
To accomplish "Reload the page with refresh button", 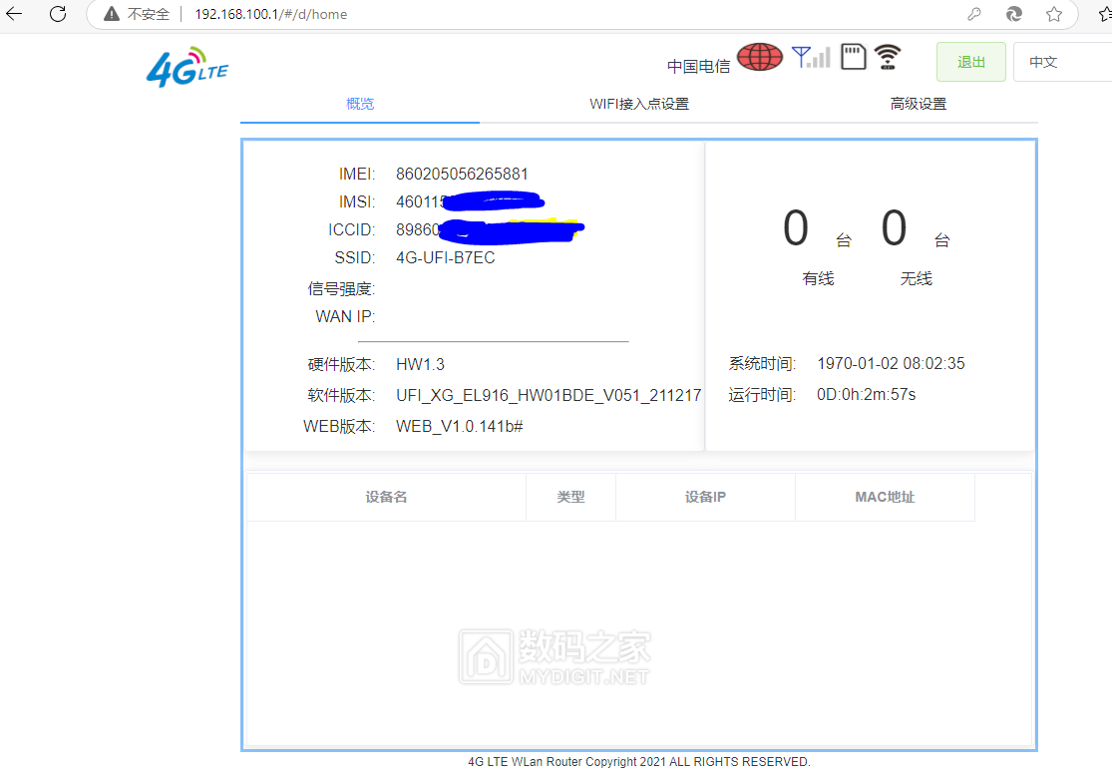I will coord(58,14).
